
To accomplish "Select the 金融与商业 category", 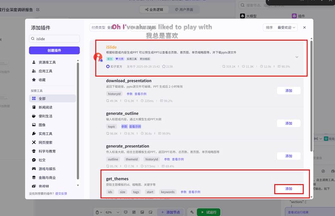I will click(52, 177).
